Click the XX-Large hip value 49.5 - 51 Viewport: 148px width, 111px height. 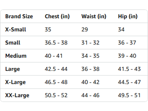(x=129, y=95)
